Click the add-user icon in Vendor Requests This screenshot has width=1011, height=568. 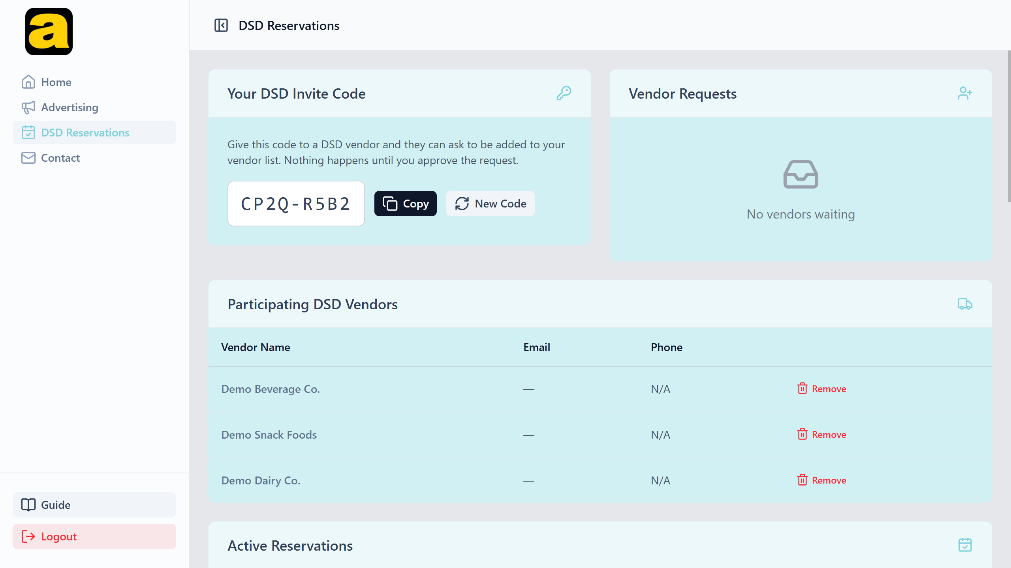tap(965, 93)
